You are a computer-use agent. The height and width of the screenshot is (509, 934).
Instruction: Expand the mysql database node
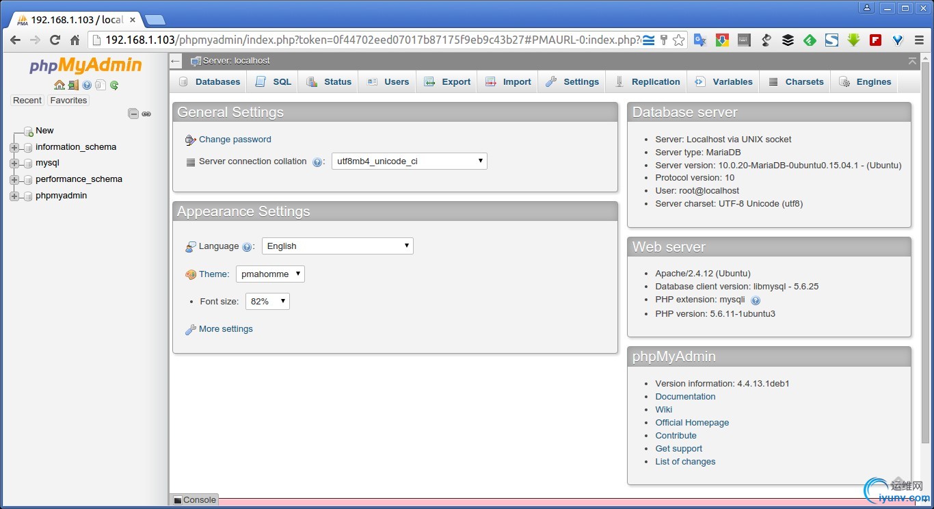[14, 164]
